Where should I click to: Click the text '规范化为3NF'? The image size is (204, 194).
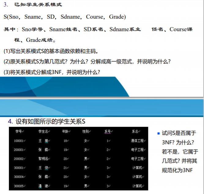click(177, 170)
